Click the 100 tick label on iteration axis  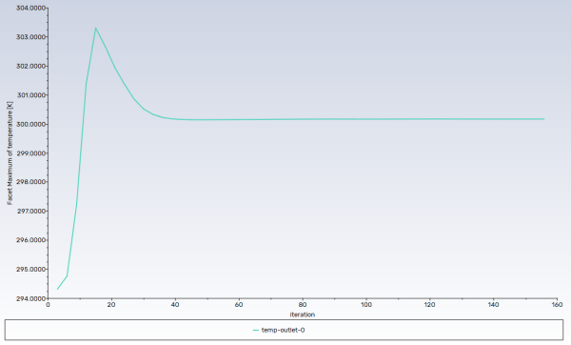pyautogui.click(x=366, y=305)
